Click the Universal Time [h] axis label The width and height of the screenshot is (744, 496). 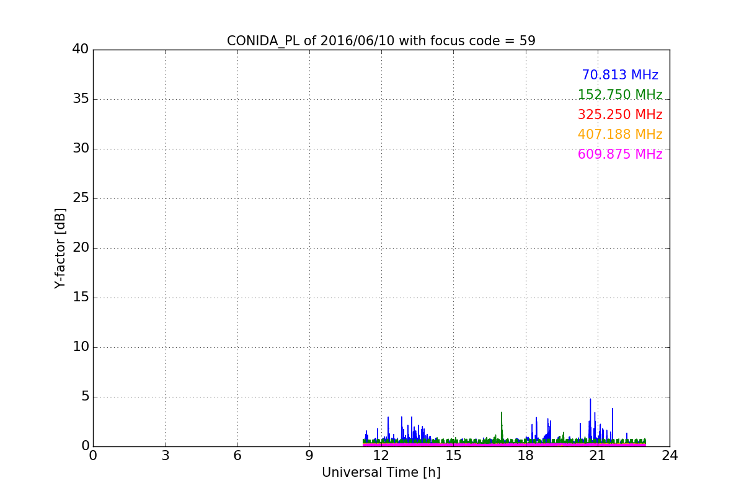[381, 472]
